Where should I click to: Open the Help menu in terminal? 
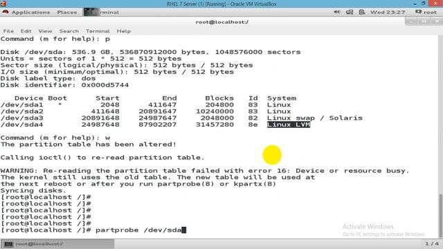tap(124, 31)
